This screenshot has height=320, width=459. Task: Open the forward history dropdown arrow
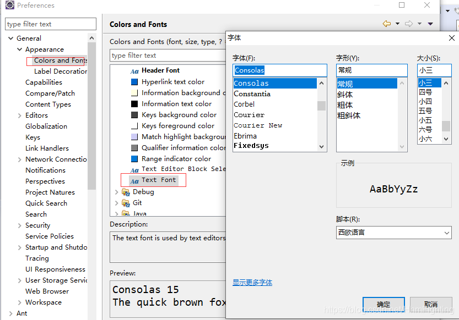coord(419,24)
